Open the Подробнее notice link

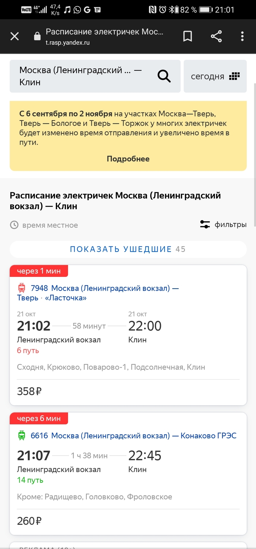tap(128, 159)
